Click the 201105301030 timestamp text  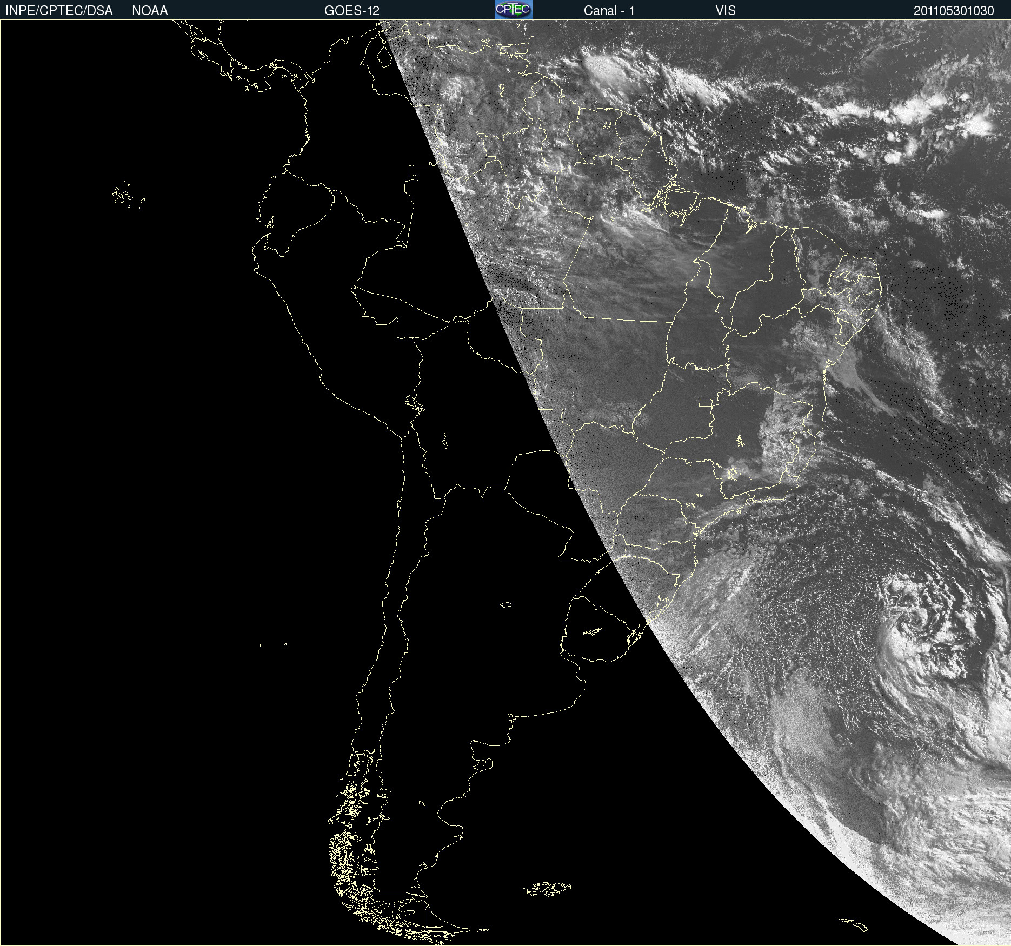(x=954, y=11)
